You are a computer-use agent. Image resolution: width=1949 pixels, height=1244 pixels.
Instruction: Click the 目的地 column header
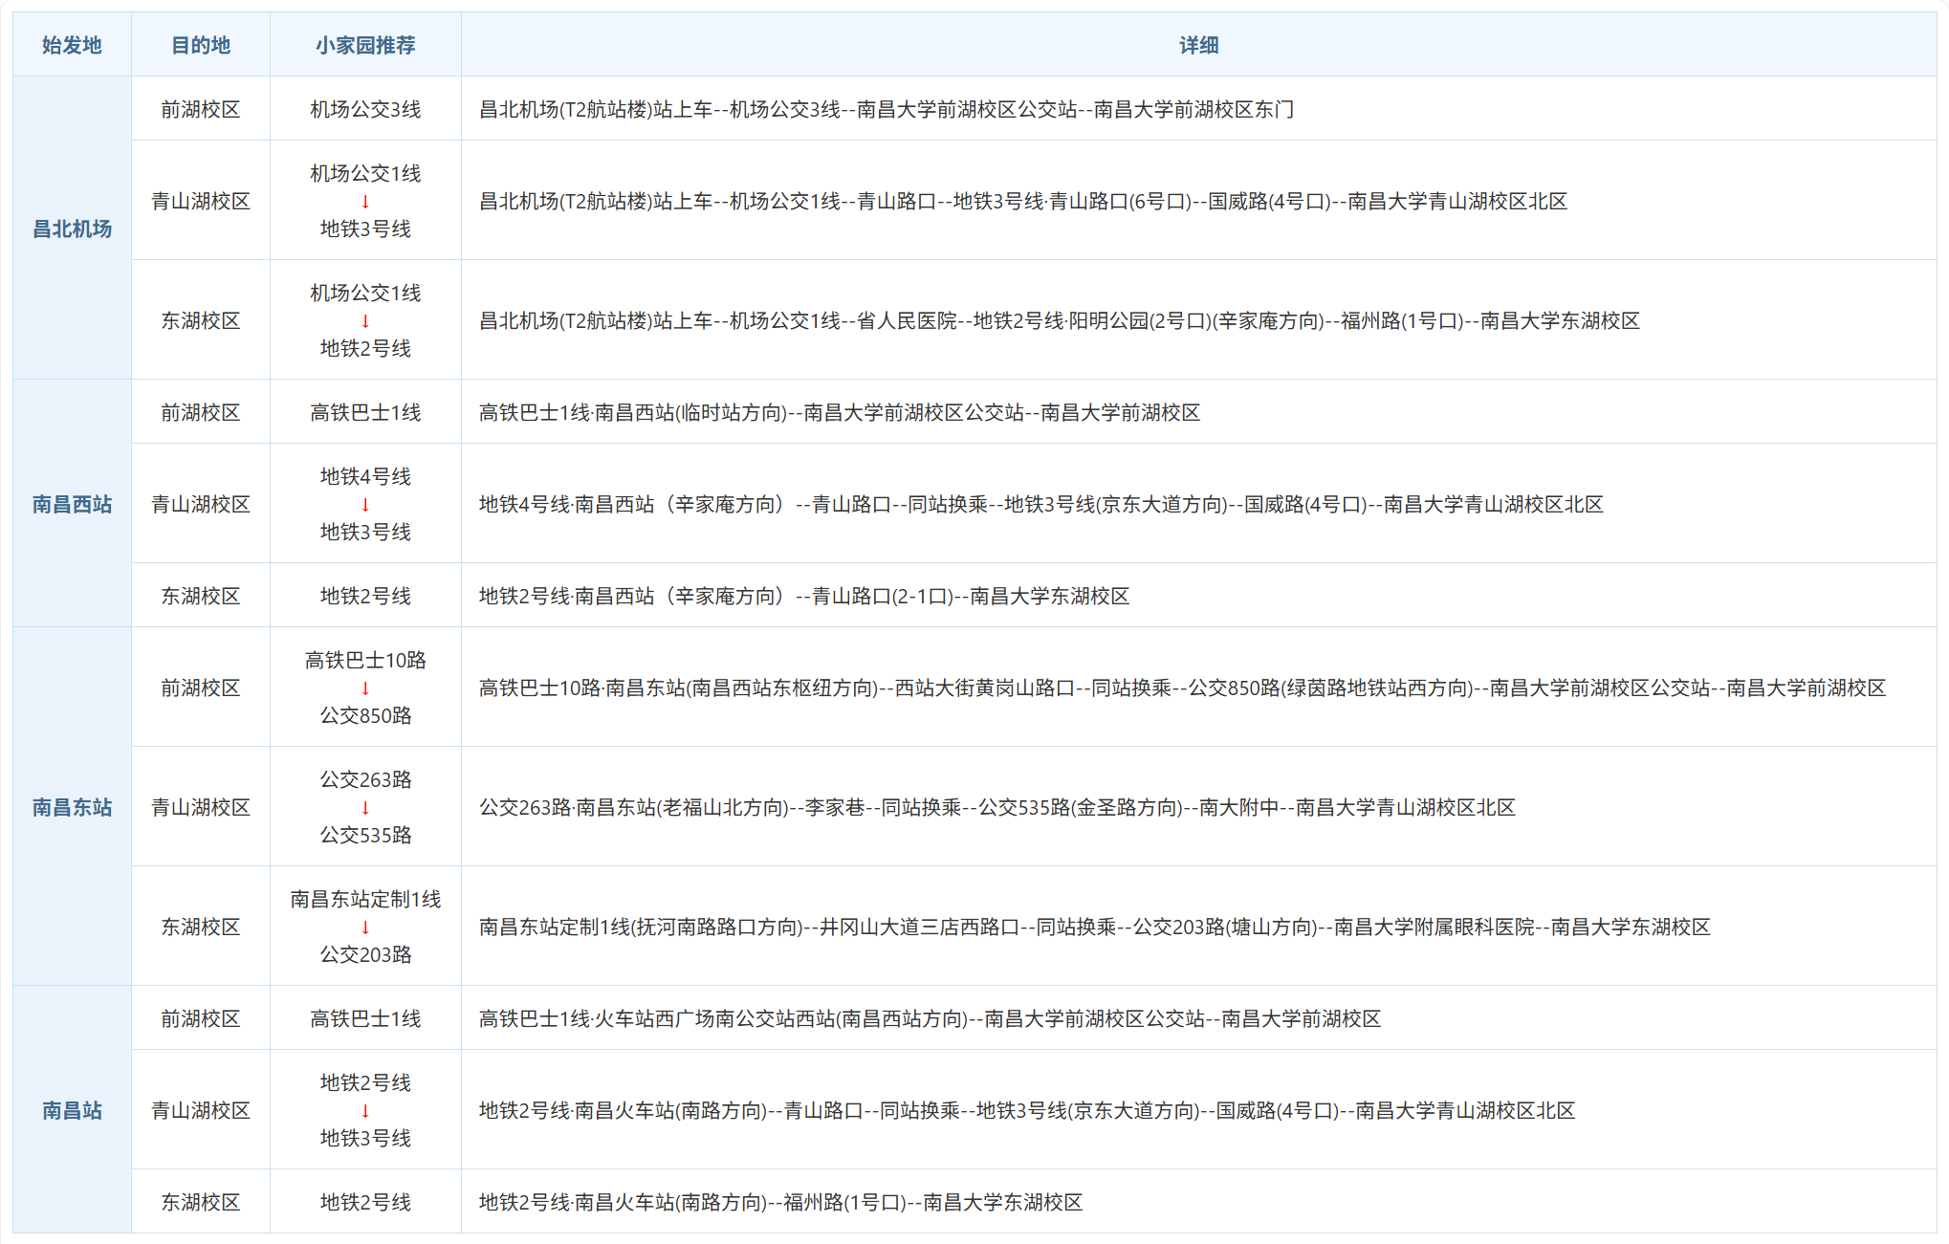(200, 44)
